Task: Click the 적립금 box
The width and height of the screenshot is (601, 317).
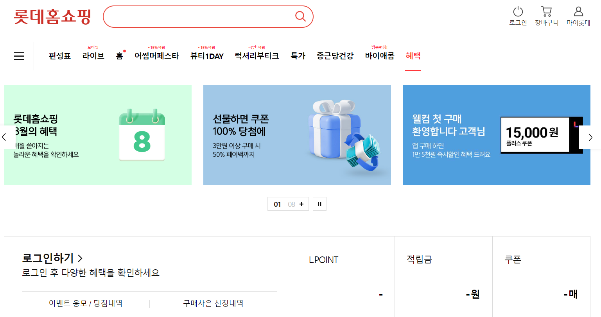Action: coord(444,277)
